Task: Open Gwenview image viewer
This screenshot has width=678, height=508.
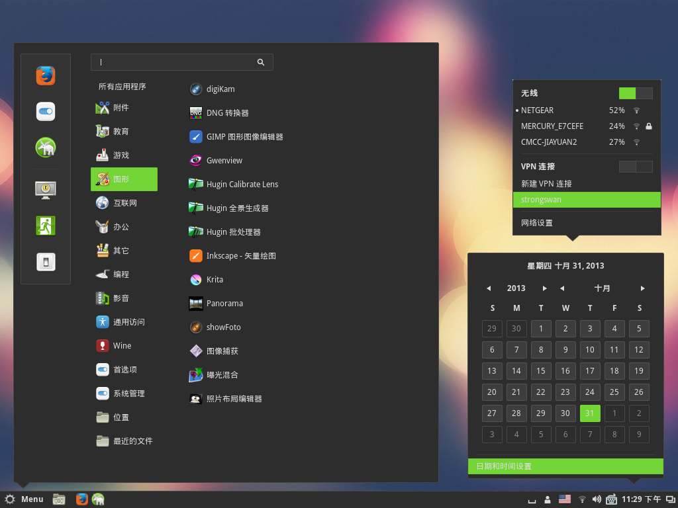Action: coord(216,160)
